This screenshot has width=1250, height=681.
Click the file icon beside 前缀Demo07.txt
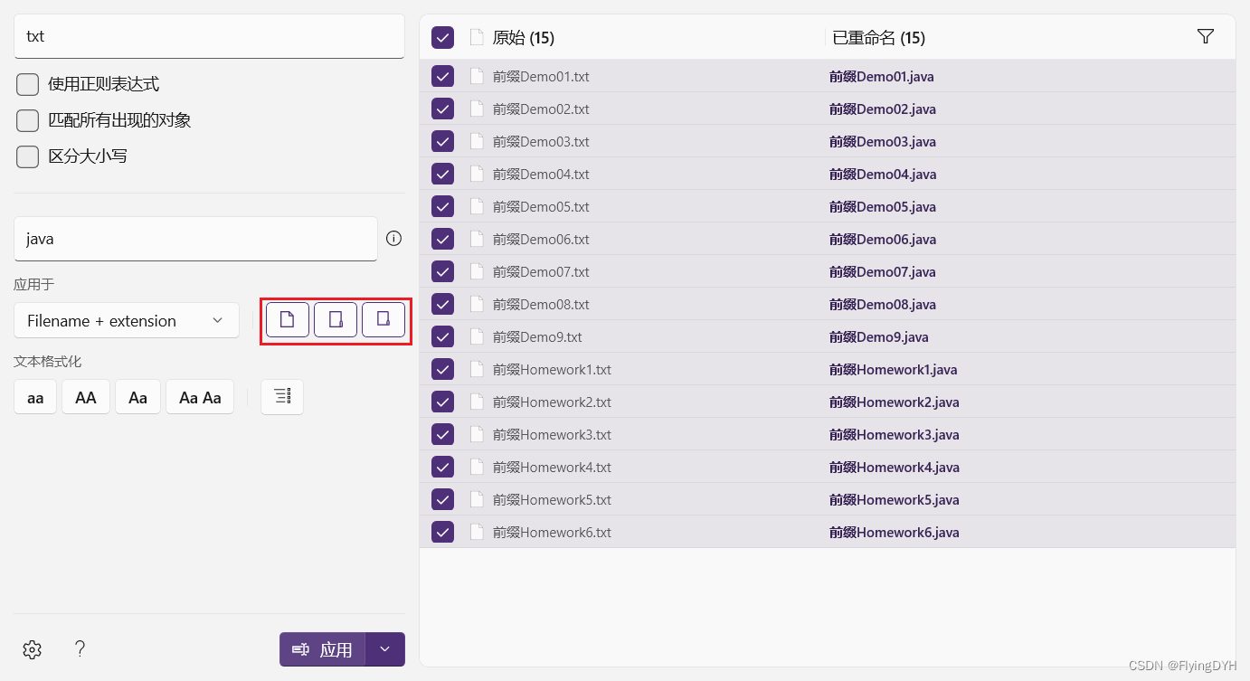tap(477, 271)
